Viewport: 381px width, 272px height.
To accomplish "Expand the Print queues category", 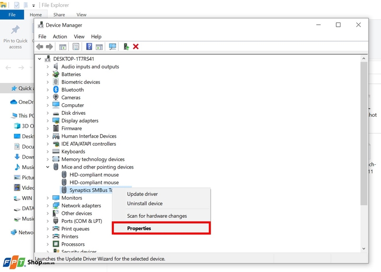I will tap(48, 229).
